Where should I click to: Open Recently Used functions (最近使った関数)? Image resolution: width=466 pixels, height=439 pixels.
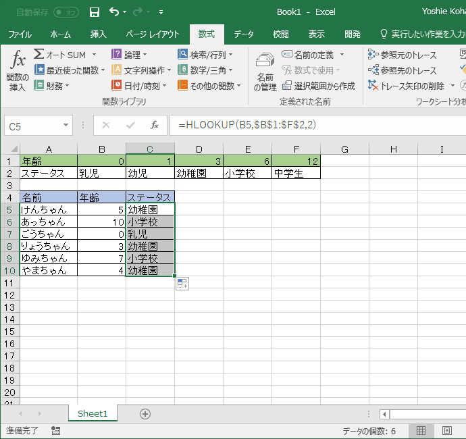tap(70, 70)
